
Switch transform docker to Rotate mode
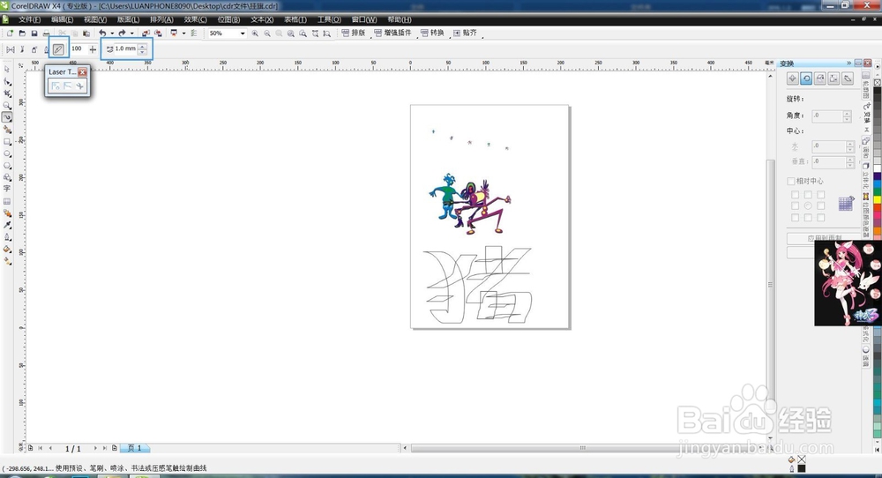tap(806, 78)
